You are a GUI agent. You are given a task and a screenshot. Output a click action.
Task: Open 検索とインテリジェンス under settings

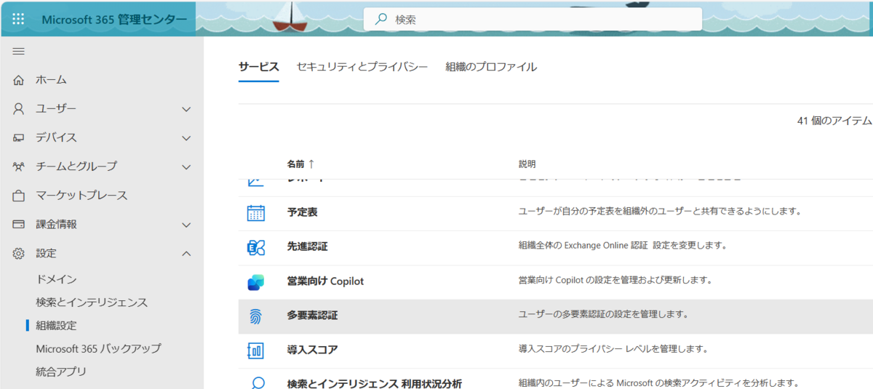point(92,302)
